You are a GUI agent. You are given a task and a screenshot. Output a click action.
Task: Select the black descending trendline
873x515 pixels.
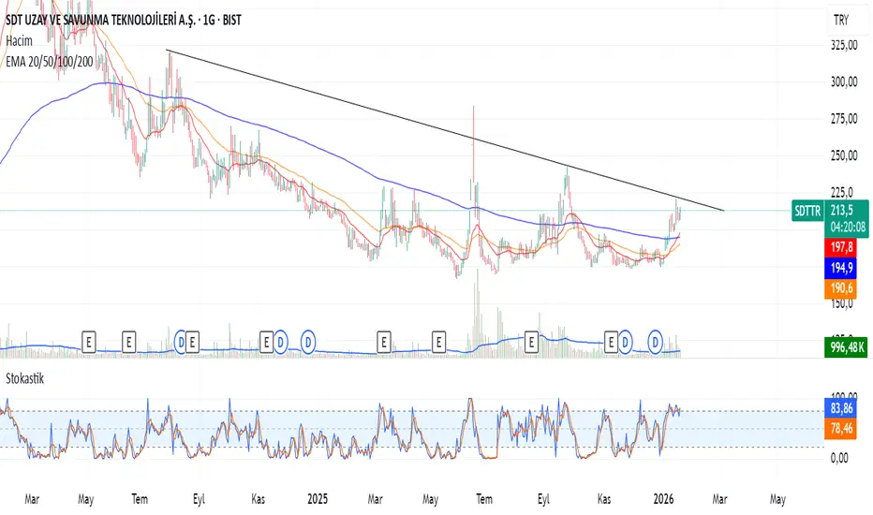(x=446, y=129)
